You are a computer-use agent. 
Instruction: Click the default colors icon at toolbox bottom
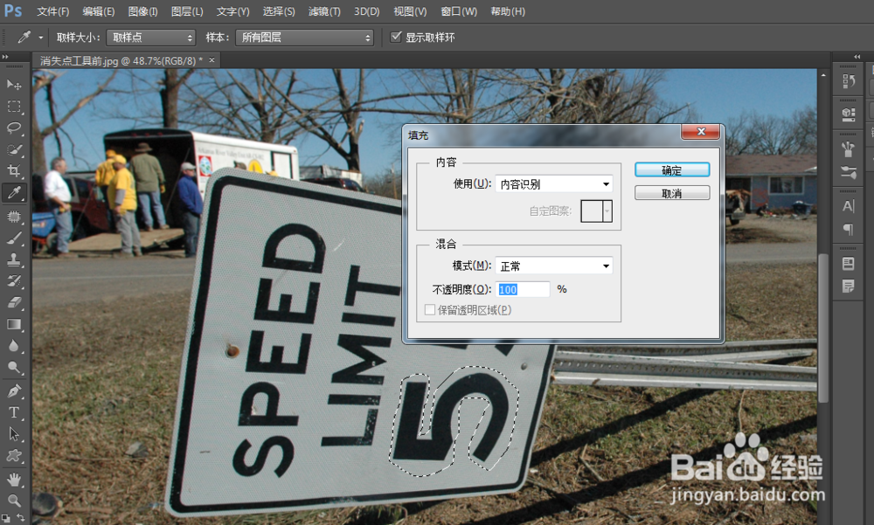[x=6, y=518]
